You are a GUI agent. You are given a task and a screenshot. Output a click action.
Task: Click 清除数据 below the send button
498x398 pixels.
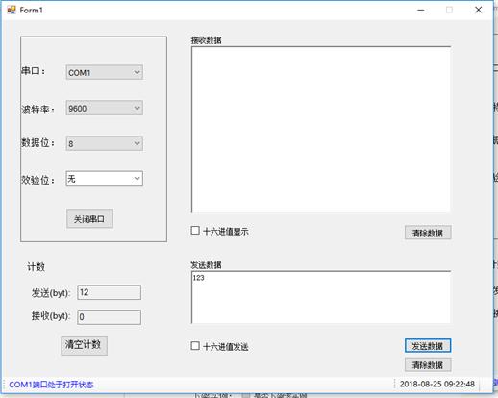coord(428,364)
